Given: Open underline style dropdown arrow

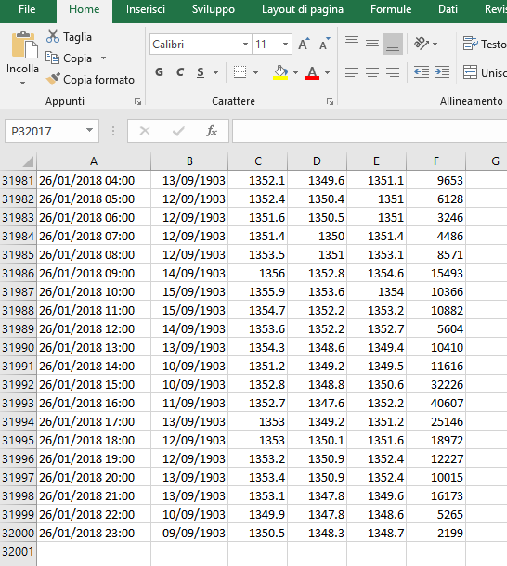Looking at the screenshot, I should [215, 72].
